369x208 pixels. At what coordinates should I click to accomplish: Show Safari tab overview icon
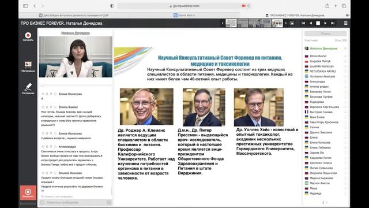click(x=344, y=6)
